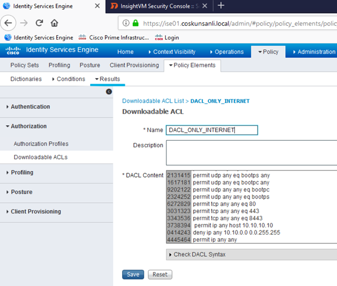This screenshot has height=286, width=337.
Task: Reload the page with refresh icon
Action: click(x=39, y=23)
